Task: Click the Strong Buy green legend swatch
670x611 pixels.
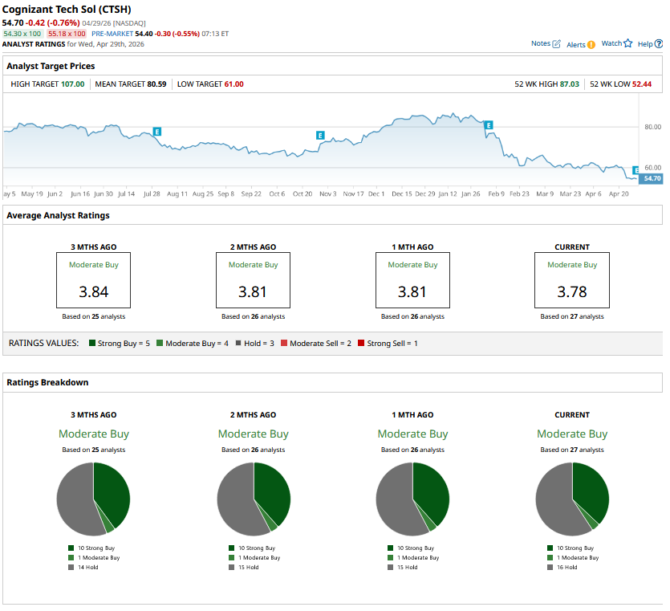Action: tap(92, 344)
